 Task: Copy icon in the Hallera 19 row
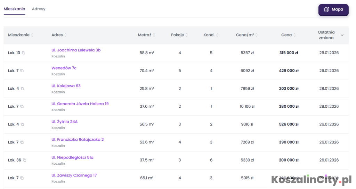[22, 107]
